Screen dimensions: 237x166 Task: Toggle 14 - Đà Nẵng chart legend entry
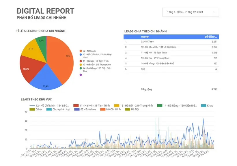coord(177,106)
